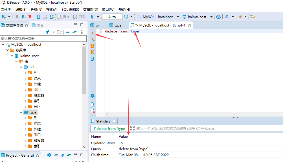Viewport: 283px width, 162px height.
Task: Collapse the kaimo-cost database node
Action: pos(12,56)
